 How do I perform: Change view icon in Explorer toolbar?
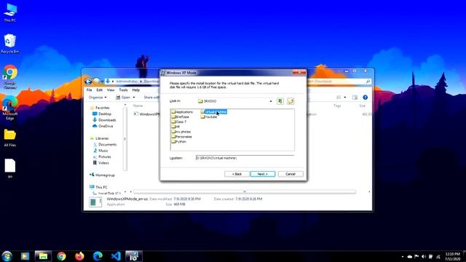(x=339, y=98)
